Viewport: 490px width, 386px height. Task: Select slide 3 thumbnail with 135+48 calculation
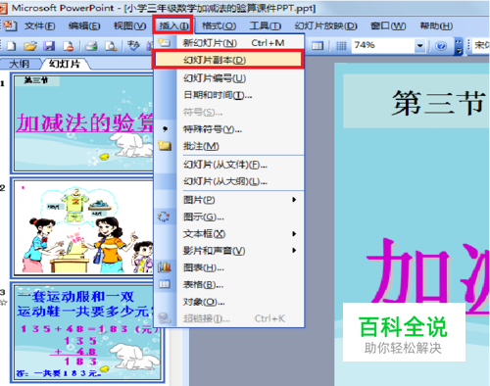(x=87, y=332)
